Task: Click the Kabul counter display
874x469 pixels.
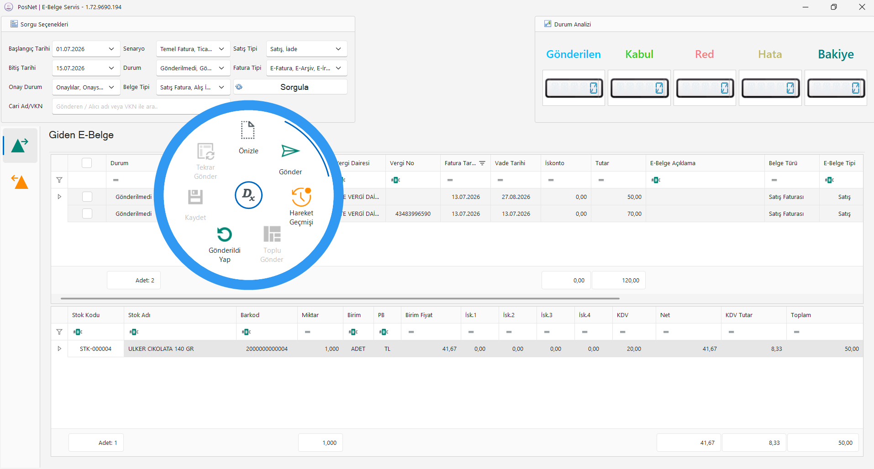Action: tap(639, 88)
